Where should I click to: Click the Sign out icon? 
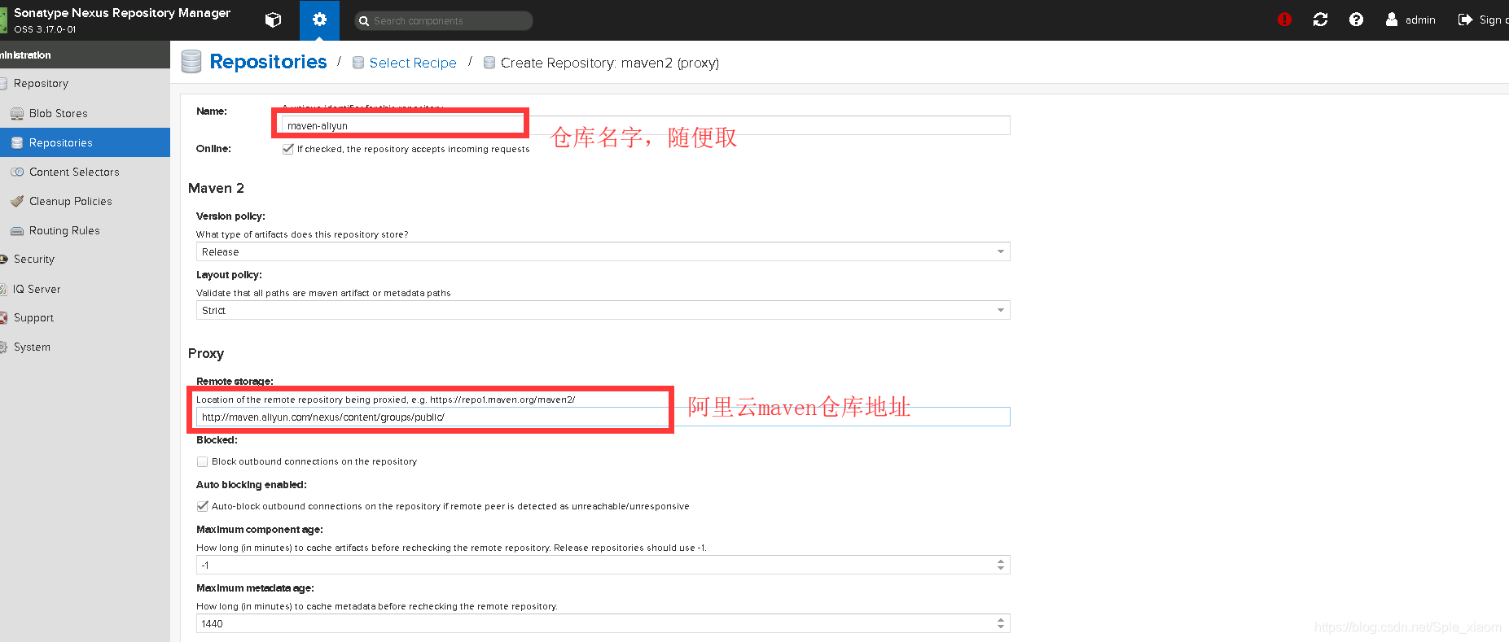tap(1465, 20)
